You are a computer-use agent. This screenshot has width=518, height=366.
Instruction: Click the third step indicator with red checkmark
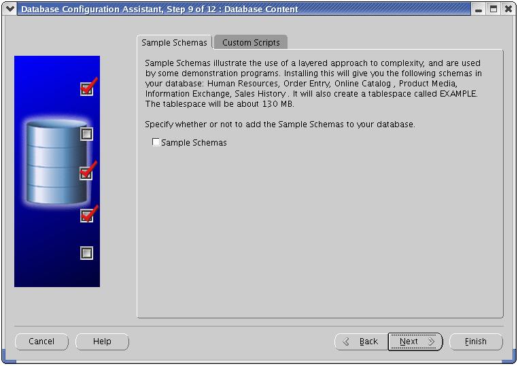click(86, 173)
